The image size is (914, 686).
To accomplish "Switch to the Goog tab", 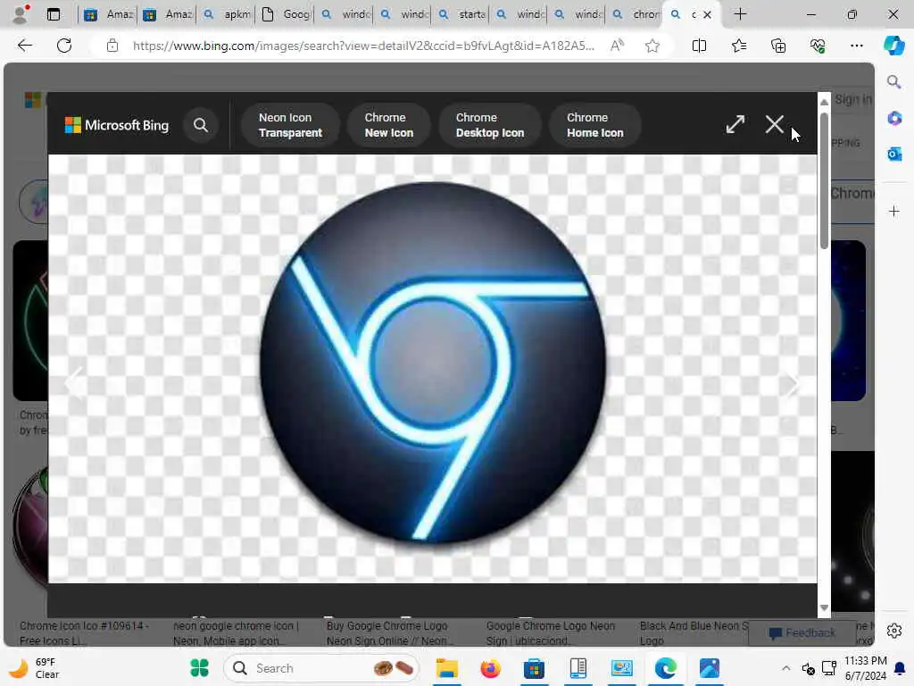I will [286, 14].
